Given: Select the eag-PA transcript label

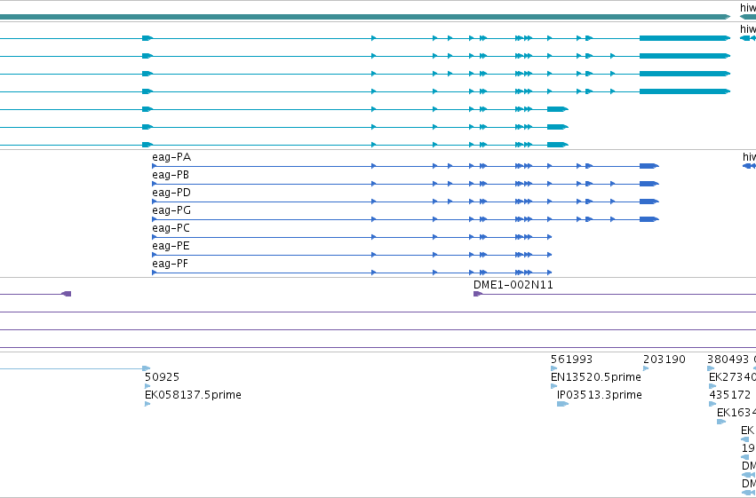Looking at the screenshot, I should click(171, 157).
